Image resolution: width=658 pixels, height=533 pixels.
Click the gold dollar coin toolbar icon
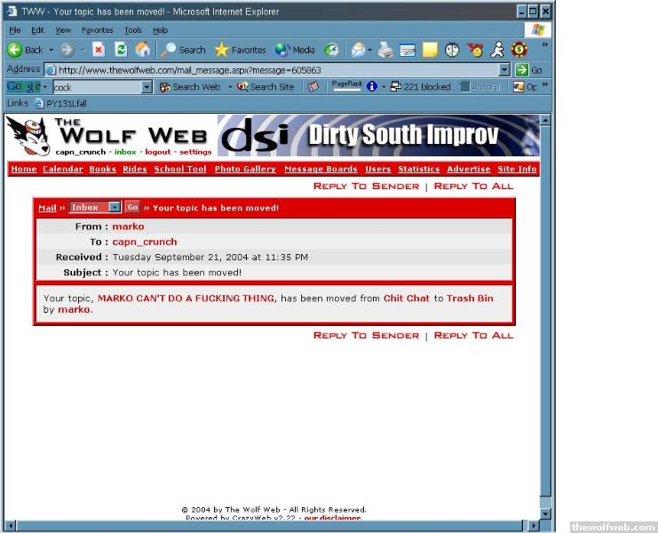519,50
